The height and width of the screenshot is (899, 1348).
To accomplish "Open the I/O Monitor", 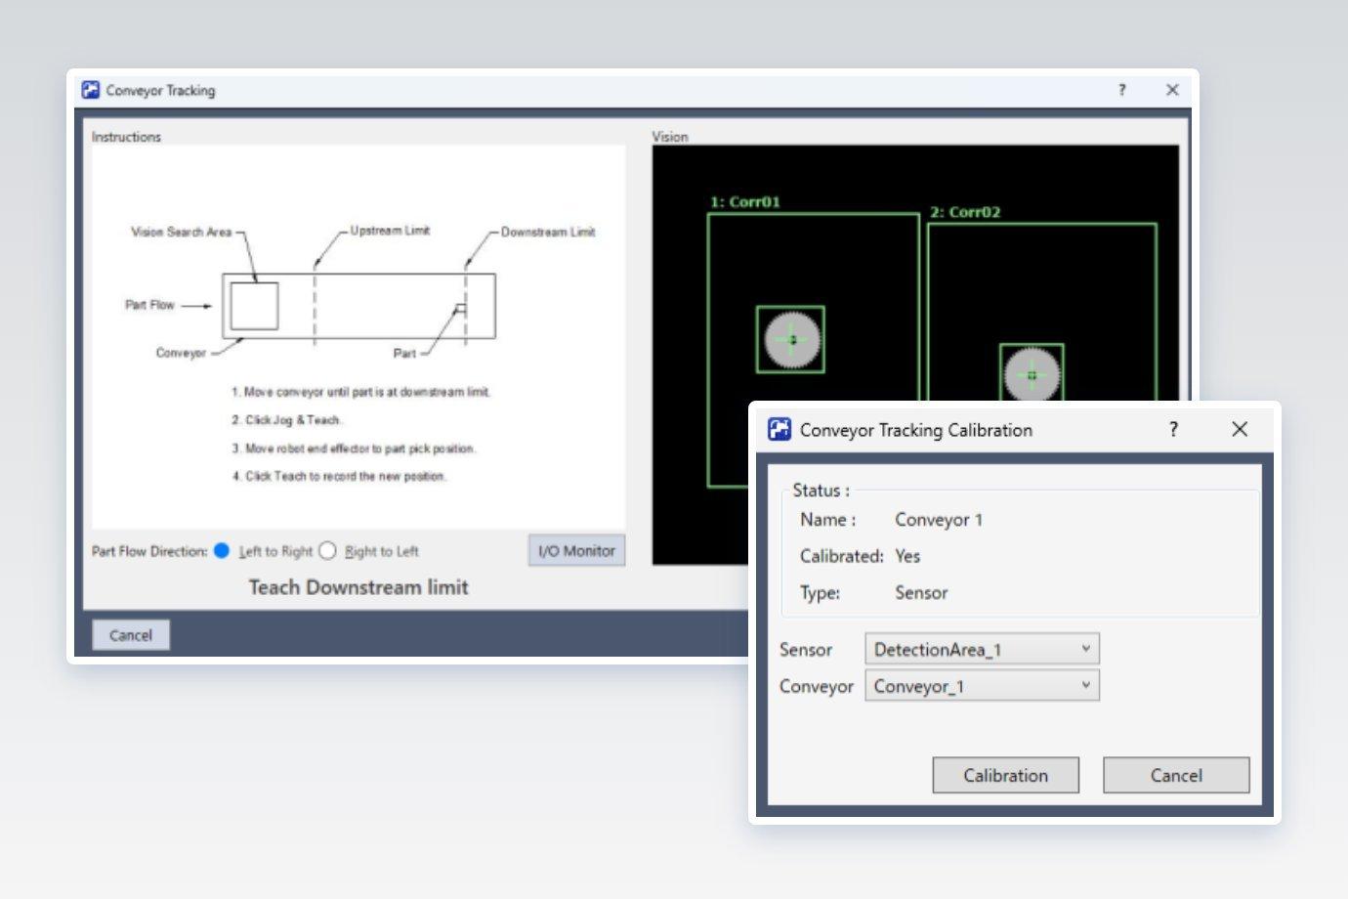I will (x=576, y=551).
